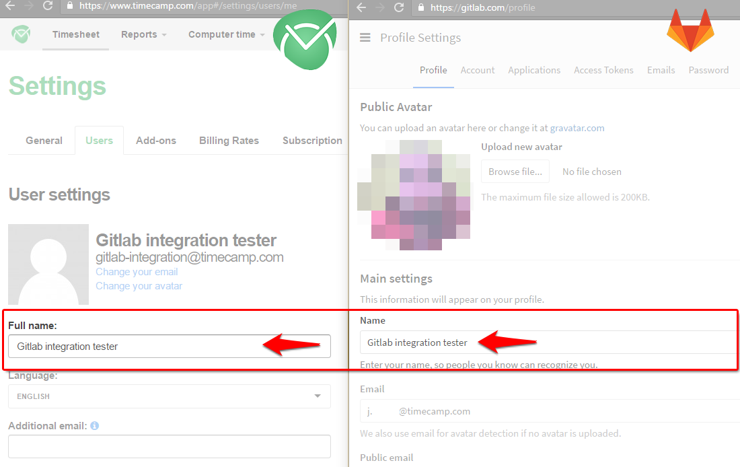This screenshot has height=467, width=740.
Task: Reload the TimeCamp browser page
Action: point(48,5)
